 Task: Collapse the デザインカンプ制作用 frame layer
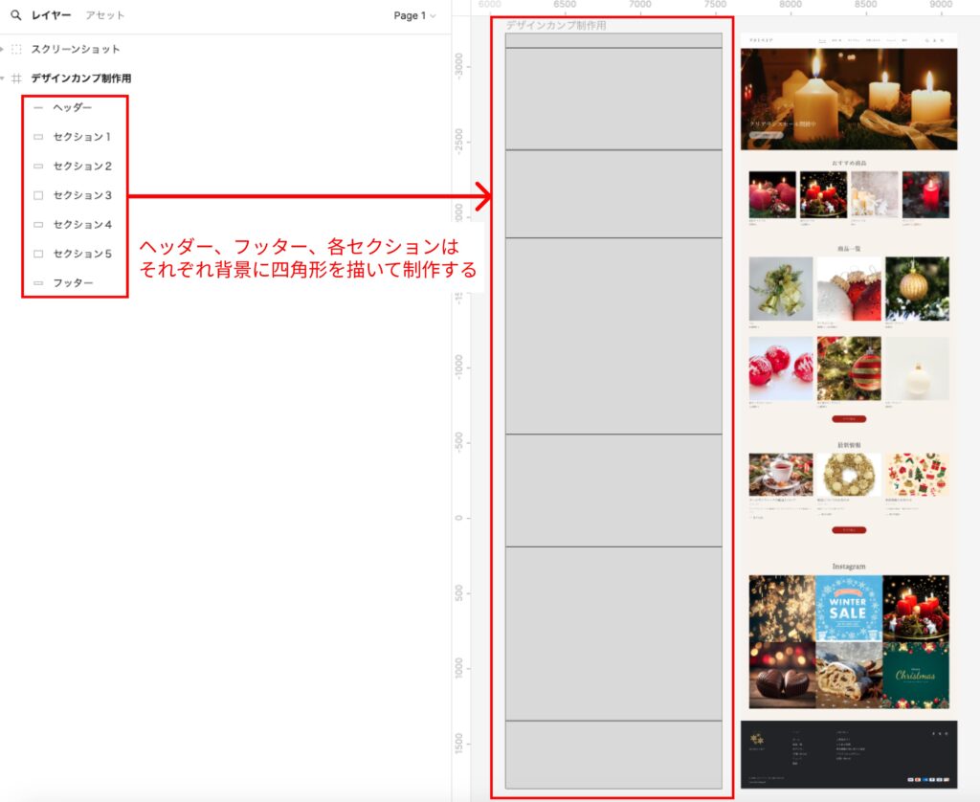point(4,78)
